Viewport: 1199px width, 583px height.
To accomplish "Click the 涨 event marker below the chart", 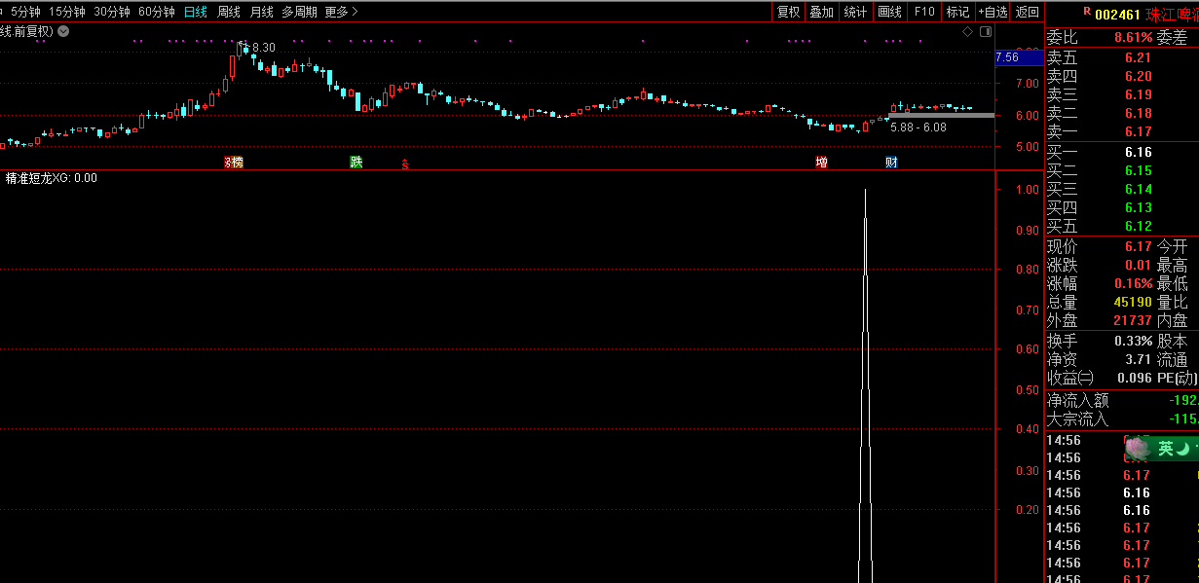I will pos(234,163).
